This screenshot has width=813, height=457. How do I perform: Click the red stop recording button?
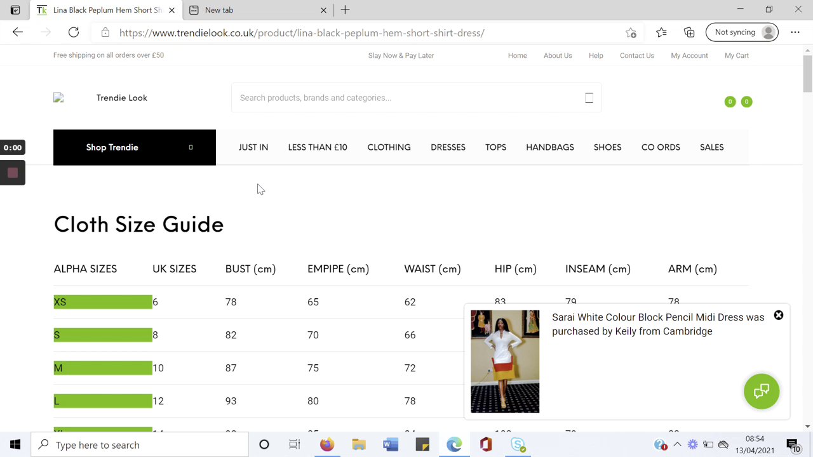(x=13, y=173)
